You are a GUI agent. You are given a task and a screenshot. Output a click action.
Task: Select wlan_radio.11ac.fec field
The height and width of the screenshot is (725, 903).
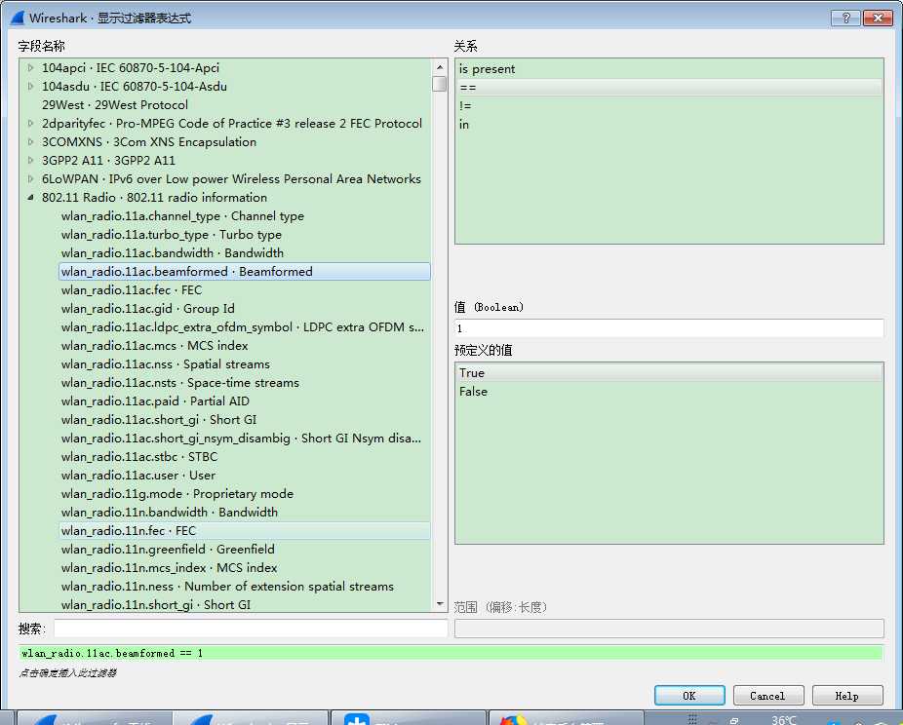tap(132, 290)
